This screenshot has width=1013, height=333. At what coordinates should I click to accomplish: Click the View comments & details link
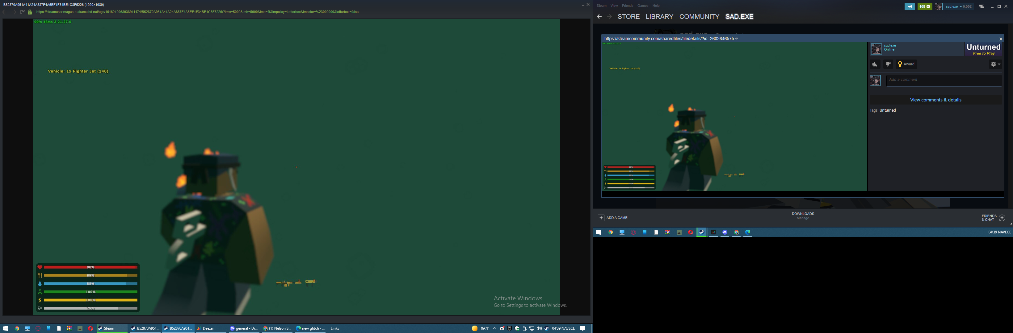click(x=935, y=100)
